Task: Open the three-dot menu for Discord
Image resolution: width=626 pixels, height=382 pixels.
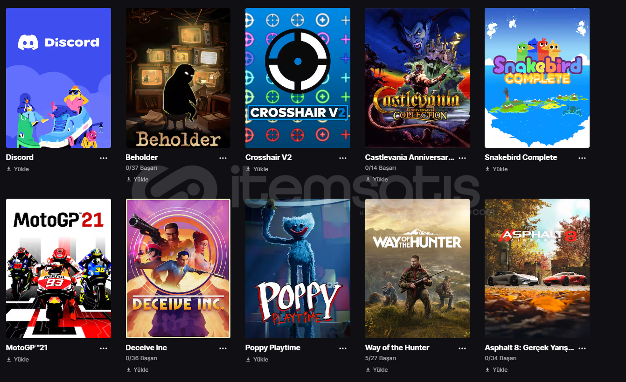Action: point(104,158)
